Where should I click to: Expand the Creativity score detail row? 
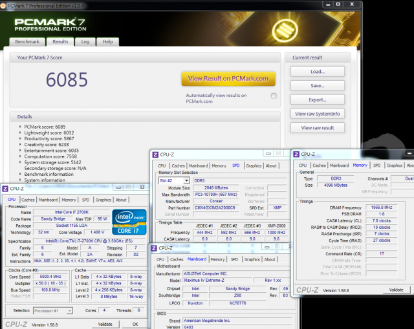[x=20, y=145]
